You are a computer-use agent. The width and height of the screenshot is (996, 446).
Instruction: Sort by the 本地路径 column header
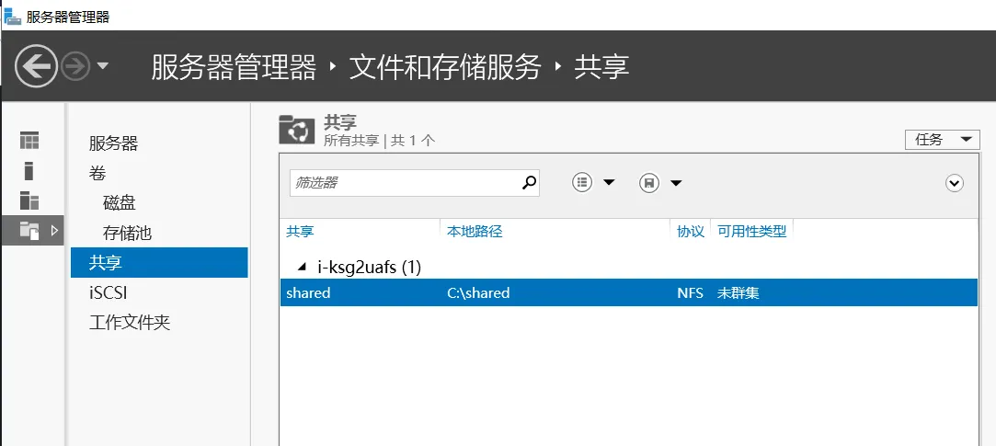475,232
